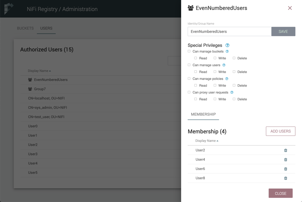
Task: Select the Membership tab
Action: [x=203, y=114]
